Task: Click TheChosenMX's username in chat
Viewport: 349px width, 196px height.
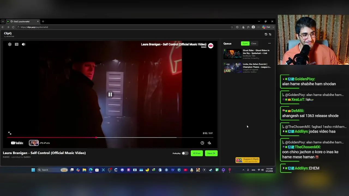Action: click(308, 147)
